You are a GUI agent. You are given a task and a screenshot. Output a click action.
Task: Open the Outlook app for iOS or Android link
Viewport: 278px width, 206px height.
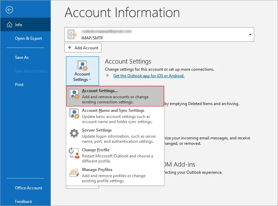point(148,75)
